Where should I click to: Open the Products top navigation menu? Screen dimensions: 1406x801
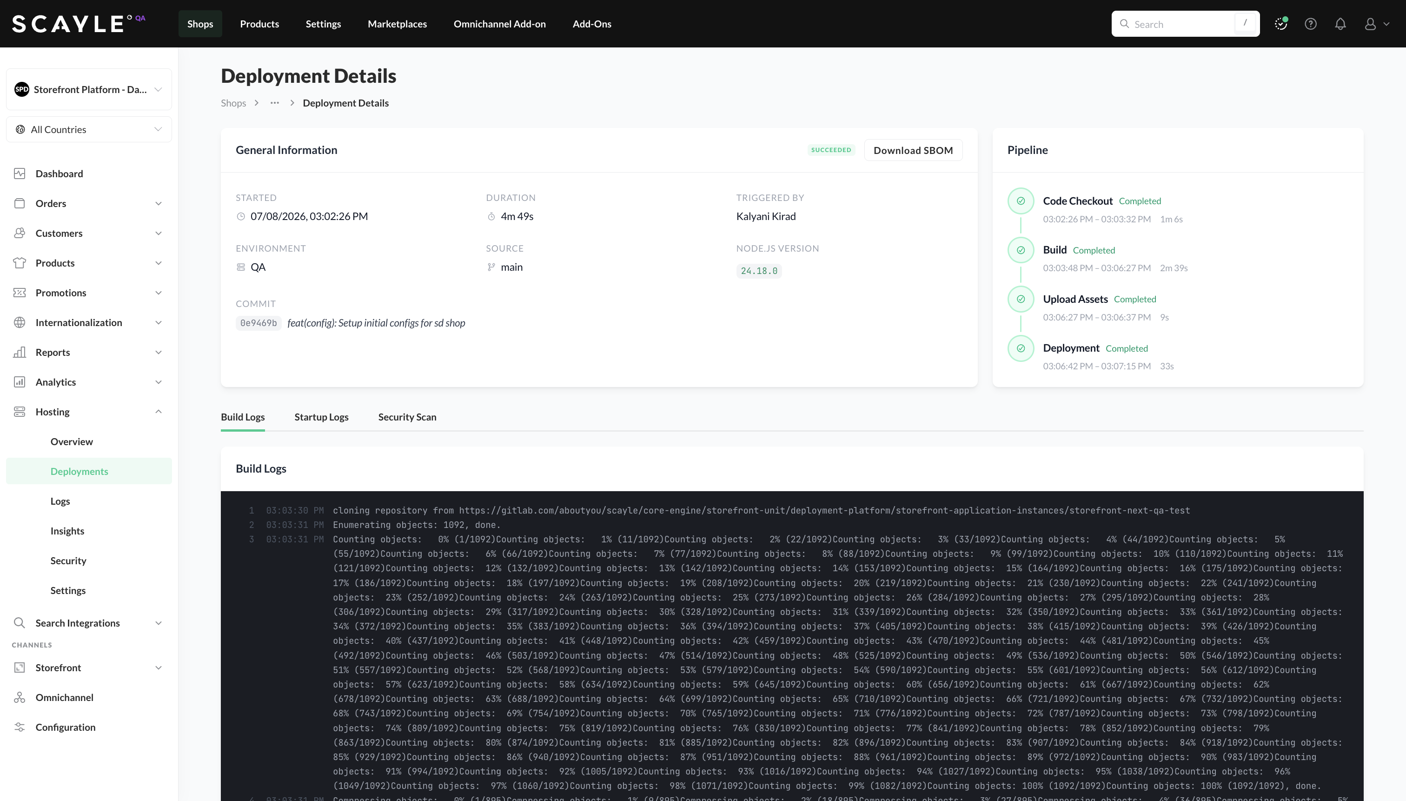(x=259, y=24)
